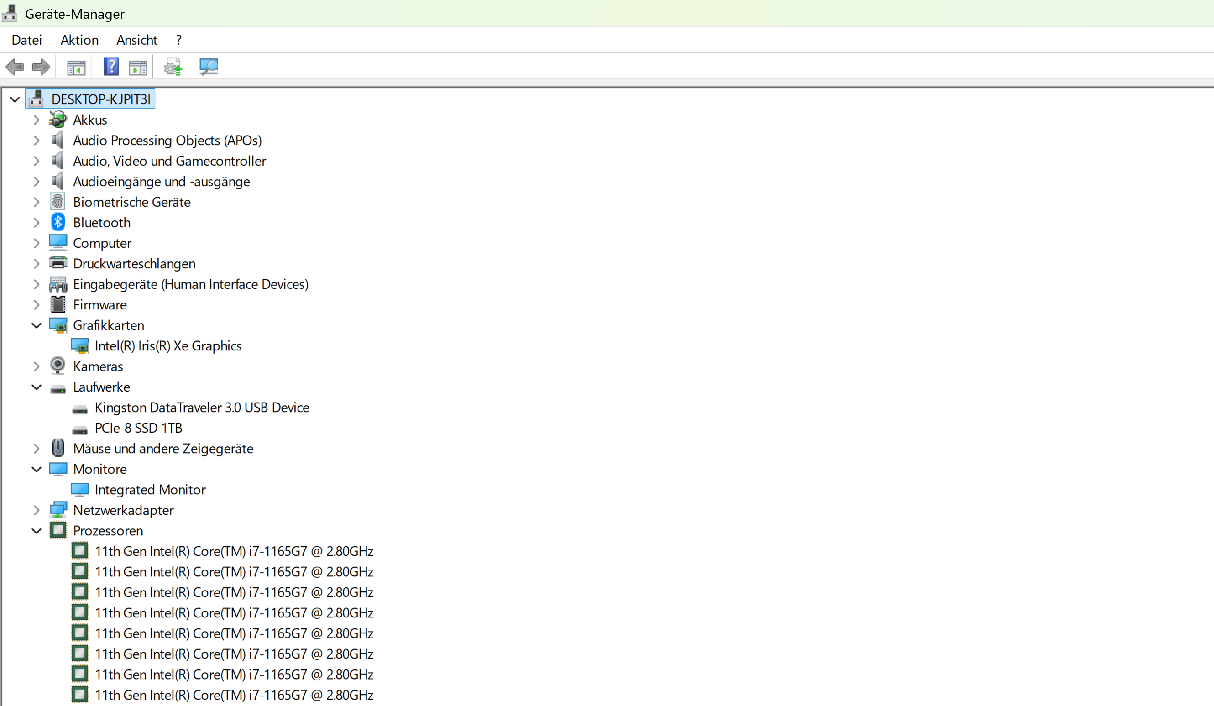Click the mouse icon for Mäuse und andere Zeigegeräte
The width and height of the screenshot is (1214, 706).
coord(58,448)
